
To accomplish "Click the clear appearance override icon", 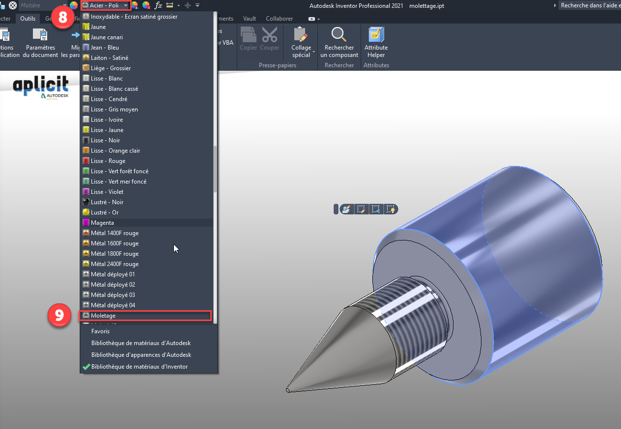I will point(146,5).
